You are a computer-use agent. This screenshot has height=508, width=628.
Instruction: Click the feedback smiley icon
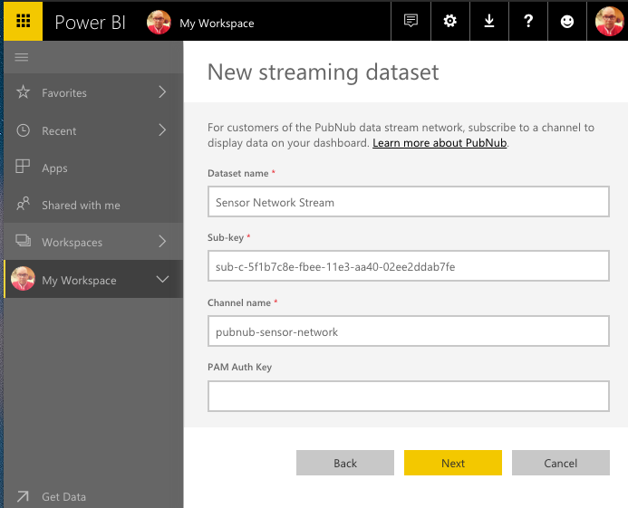point(566,21)
